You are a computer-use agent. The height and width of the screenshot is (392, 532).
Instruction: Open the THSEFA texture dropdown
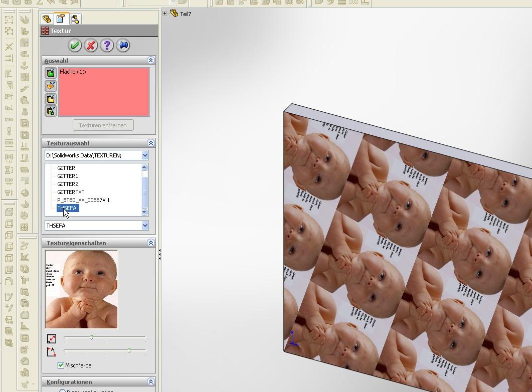point(145,226)
